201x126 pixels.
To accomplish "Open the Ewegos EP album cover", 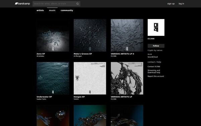I will pyautogui.click(x=90, y=78).
